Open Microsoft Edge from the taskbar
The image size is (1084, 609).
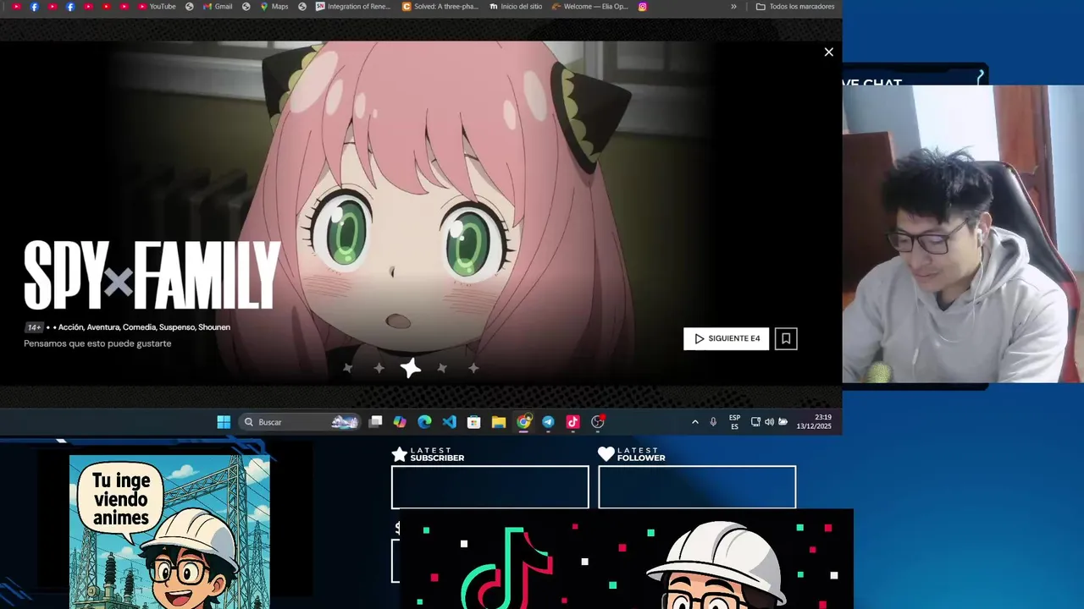[x=424, y=422]
